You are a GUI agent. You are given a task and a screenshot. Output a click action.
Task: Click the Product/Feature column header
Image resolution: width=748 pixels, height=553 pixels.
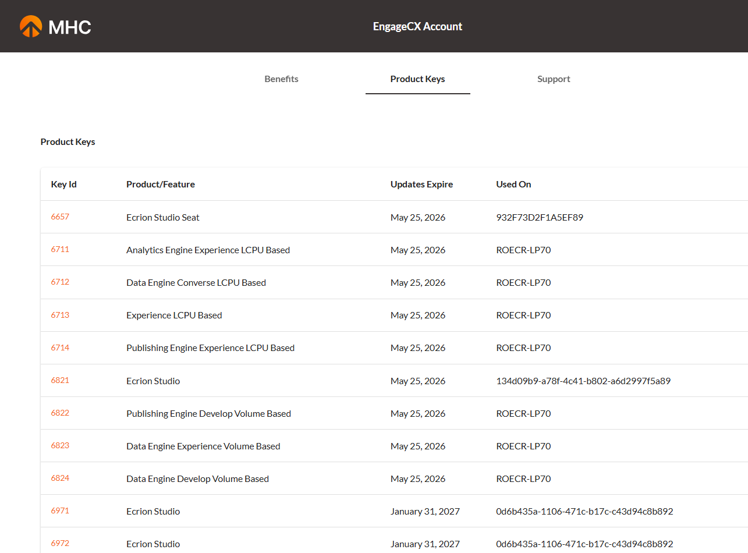(161, 185)
